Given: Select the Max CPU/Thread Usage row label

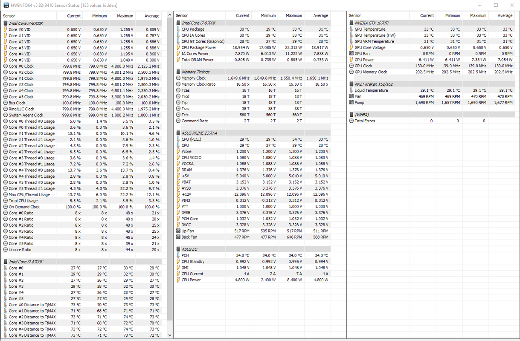Looking at the screenshot, I should tap(29, 195).
